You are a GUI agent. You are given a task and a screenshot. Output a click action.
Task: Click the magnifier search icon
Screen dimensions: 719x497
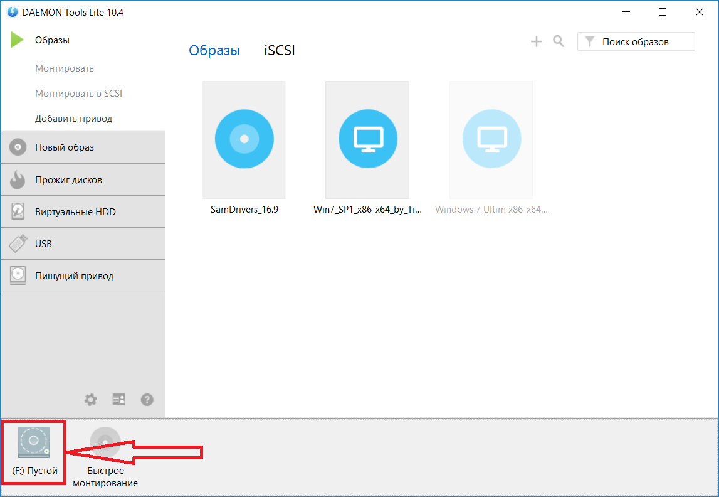pyautogui.click(x=558, y=42)
